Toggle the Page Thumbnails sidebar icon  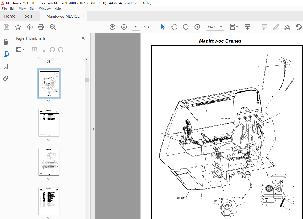tap(6, 54)
